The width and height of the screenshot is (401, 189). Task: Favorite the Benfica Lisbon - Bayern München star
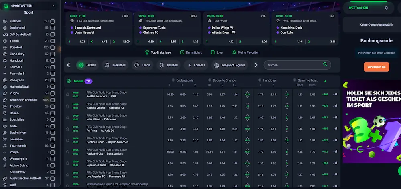67,140
